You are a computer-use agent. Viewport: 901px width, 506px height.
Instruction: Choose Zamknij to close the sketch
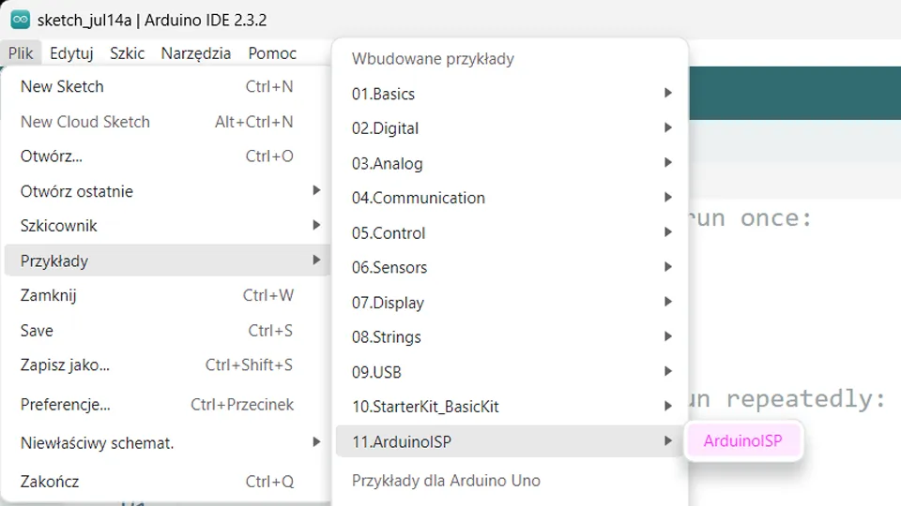[x=48, y=295]
